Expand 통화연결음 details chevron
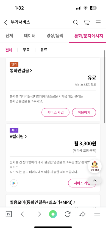The width and height of the screenshot is (106, 230). point(31,71)
